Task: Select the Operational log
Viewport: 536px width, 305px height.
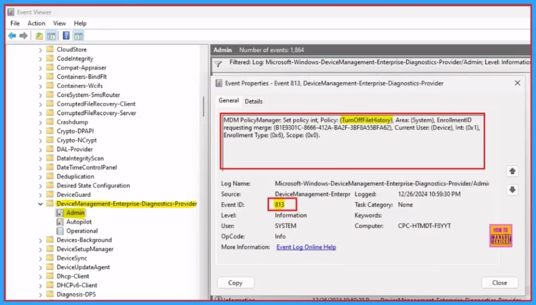Action: coord(82,231)
